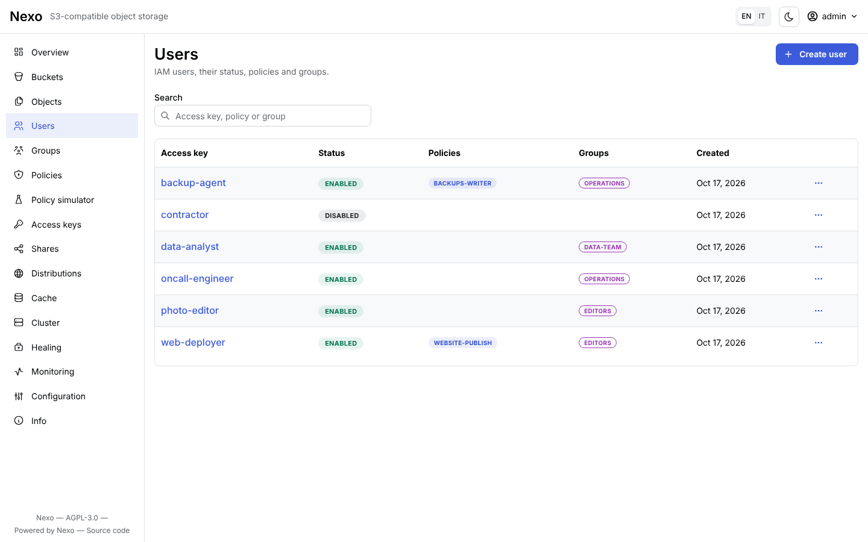Image resolution: width=868 pixels, height=542 pixels.
Task: Click the Monitoring pulse icon
Action: [x=19, y=372]
